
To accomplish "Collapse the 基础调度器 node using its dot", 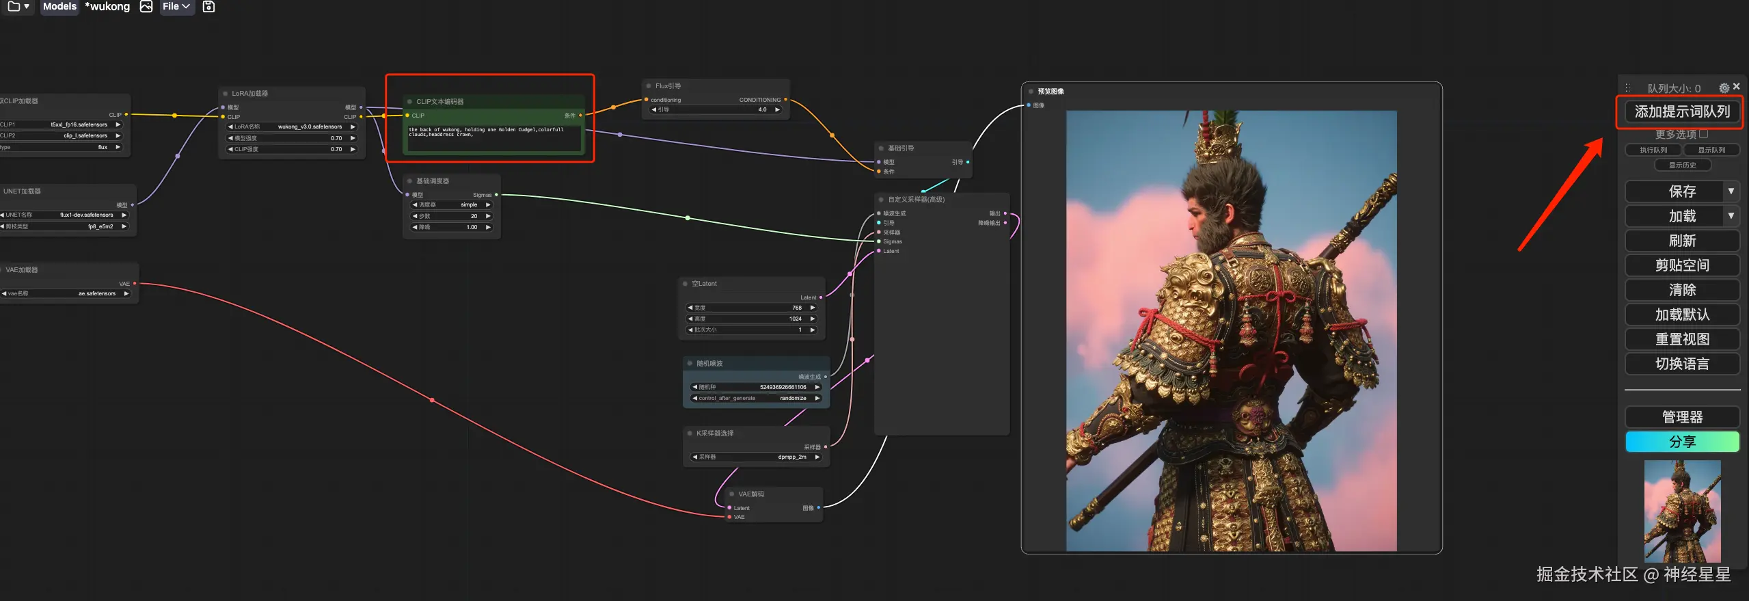I will click(x=409, y=181).
